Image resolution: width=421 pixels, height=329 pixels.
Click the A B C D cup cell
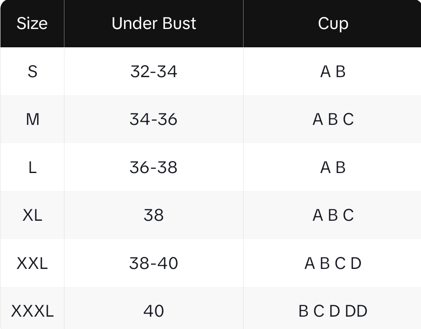[x=333, y=263]
